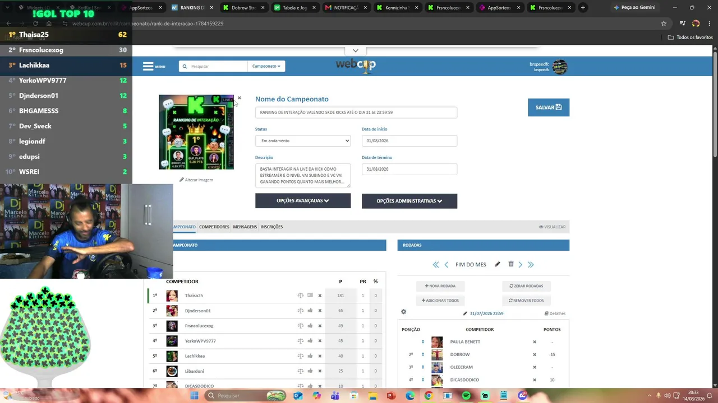Click the NOVA RODADA button
Viewport: 718px width, 403px height.
[440, 286]
